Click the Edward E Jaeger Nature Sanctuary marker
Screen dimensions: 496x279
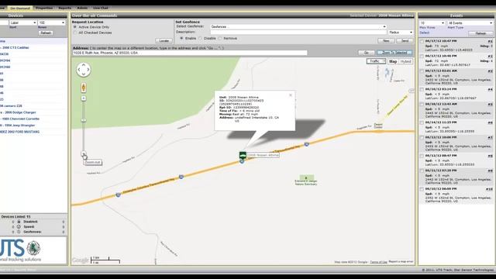click(306, 178)
